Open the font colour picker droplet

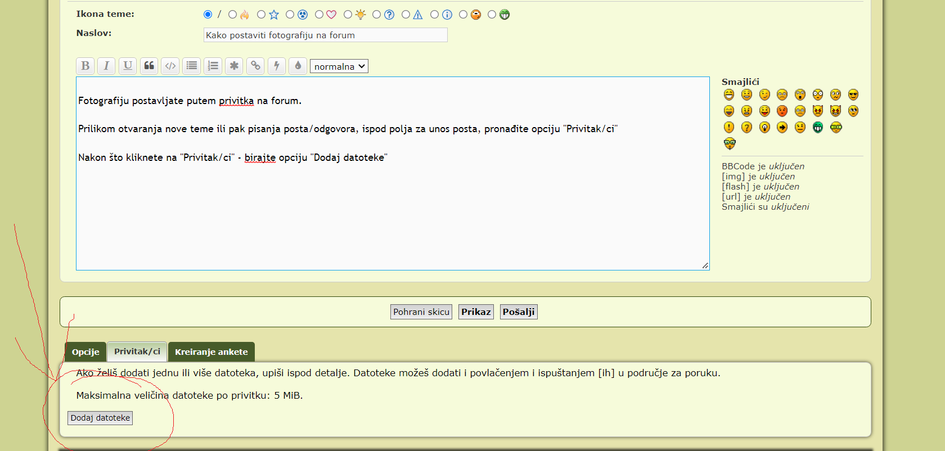(298, 66)
